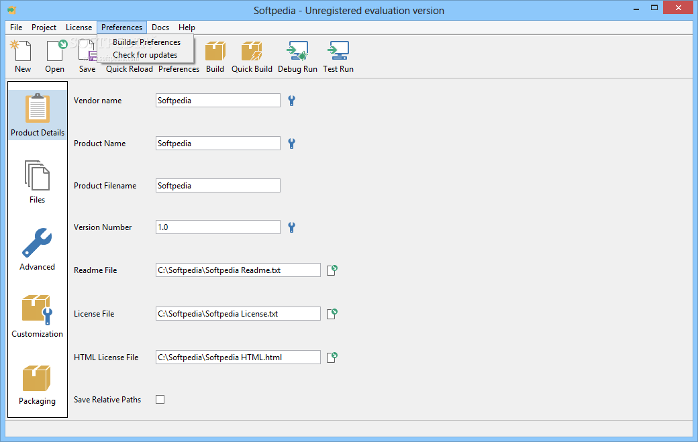Click wrench icon beside Version Number
The height and width of the screenshot is (442, 698).
tap(291, 227)
